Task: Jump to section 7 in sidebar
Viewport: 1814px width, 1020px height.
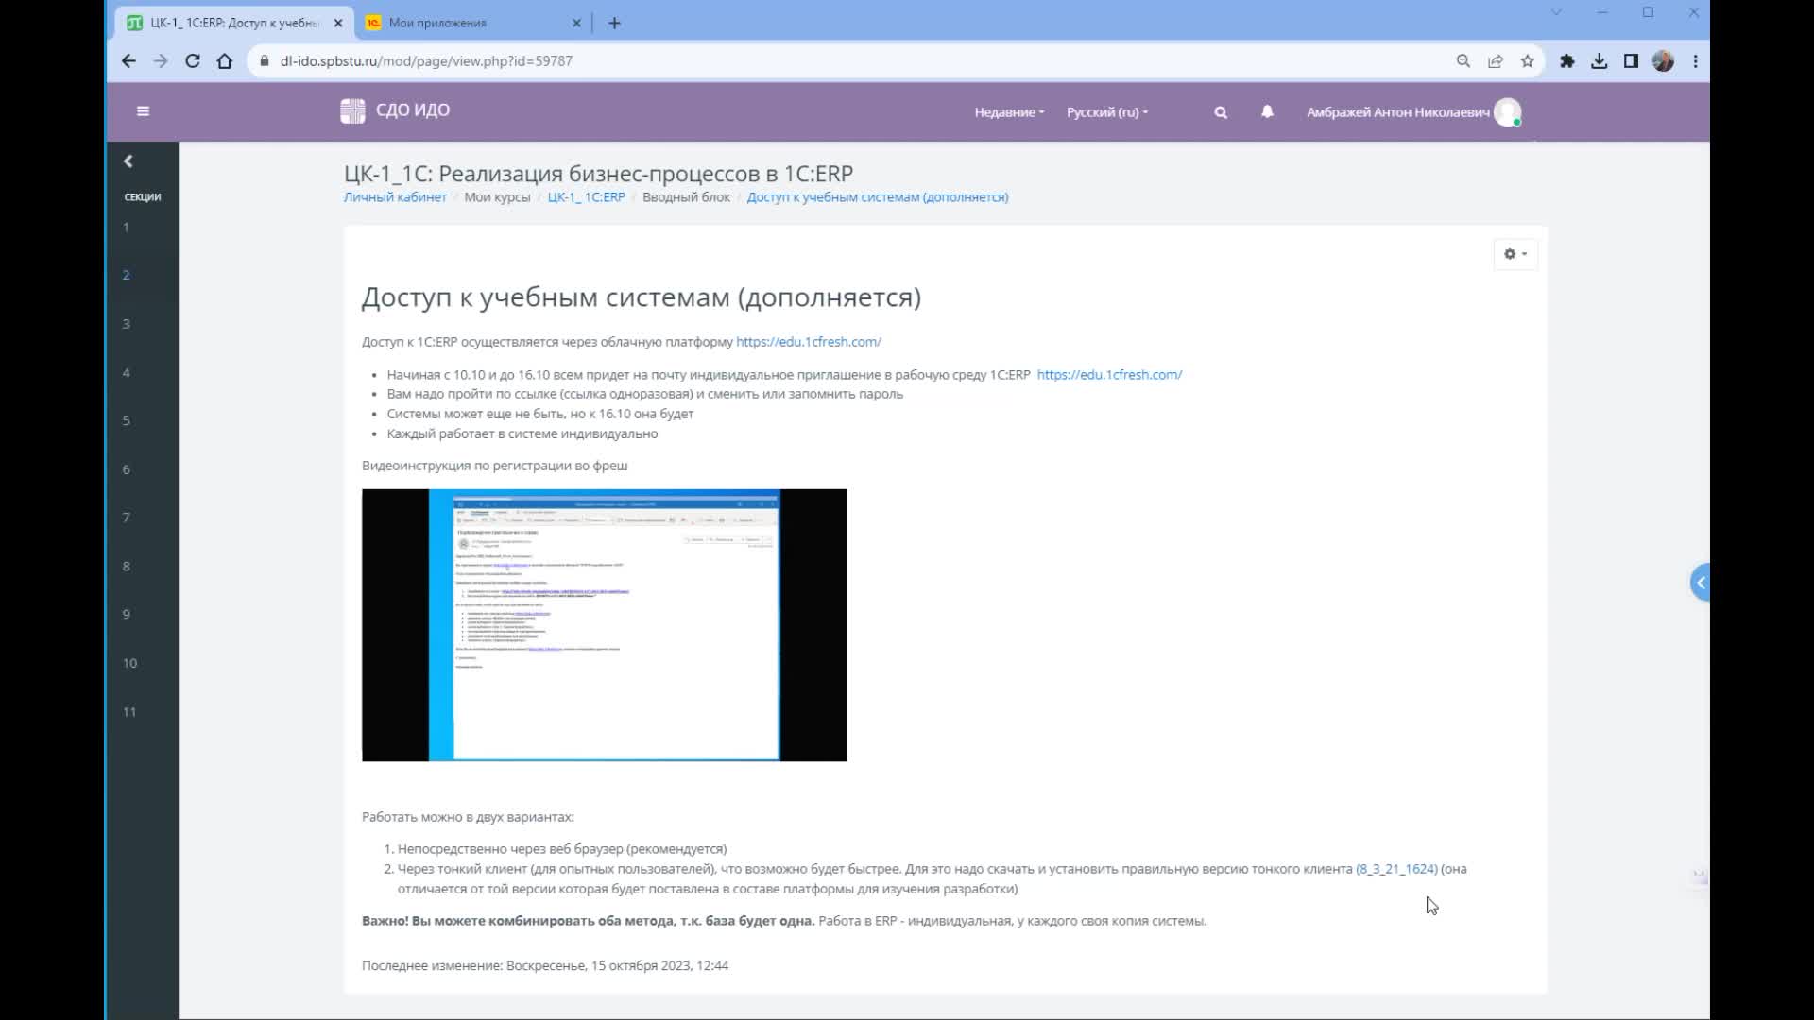Action: point(126,518)
